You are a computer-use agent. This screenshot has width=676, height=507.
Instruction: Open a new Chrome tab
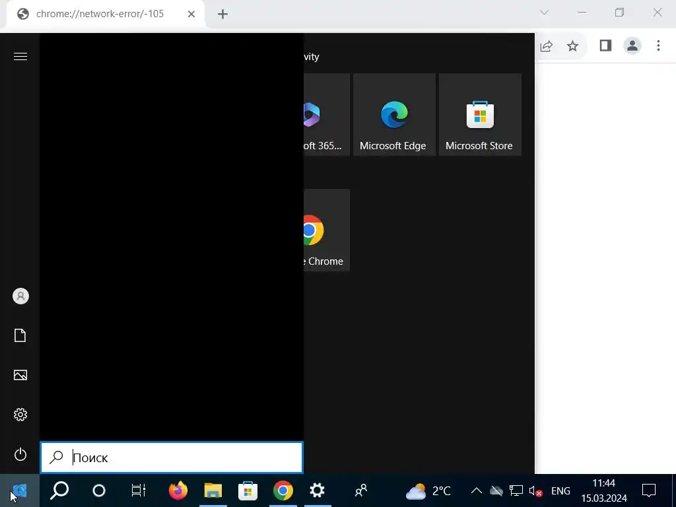click(x=222, y=14)
